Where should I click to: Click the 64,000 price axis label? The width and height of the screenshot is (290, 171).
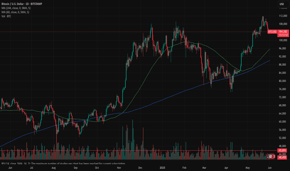pyautogui.click(x=283, y=113)
